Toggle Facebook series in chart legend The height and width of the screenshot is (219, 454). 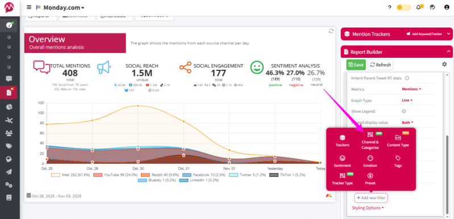coord(204,175)
